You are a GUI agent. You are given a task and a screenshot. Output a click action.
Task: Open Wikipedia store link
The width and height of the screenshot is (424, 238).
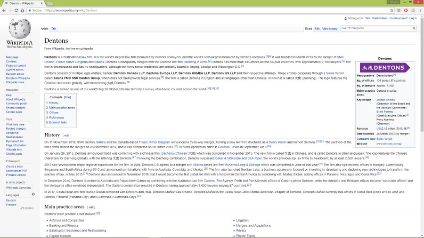point(15,82)
